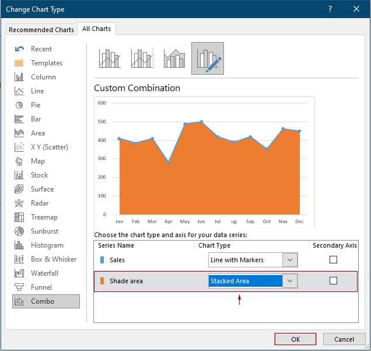The height and width of the screenshot is (351, 371).
Task: Open the Shade area chart type dropdown arrow
Action: [290, 281]
